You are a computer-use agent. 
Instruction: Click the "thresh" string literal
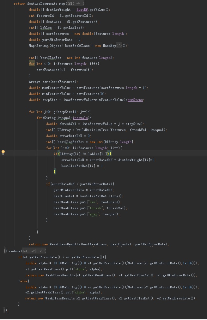[x=95, y=208]
